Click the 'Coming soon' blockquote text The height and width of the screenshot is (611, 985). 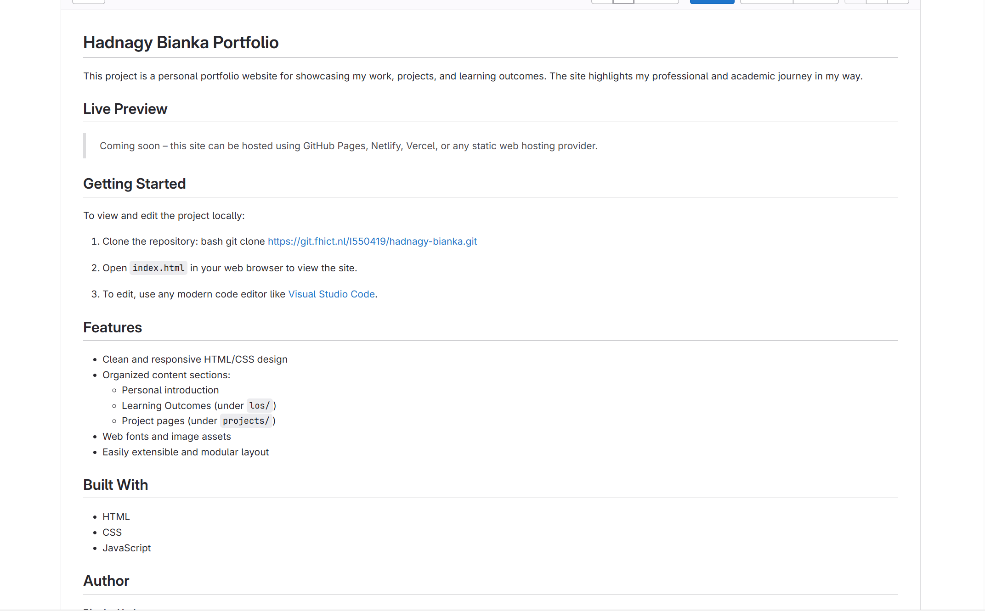[x=349, y=146]
